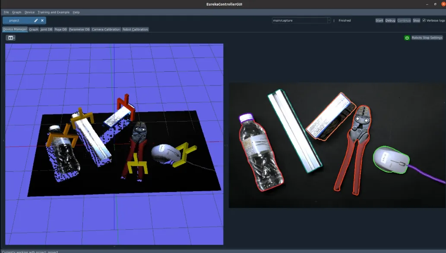Open the File menu
Image resolution: width=446 pixels, height=253 pixels.
point(6,12)
